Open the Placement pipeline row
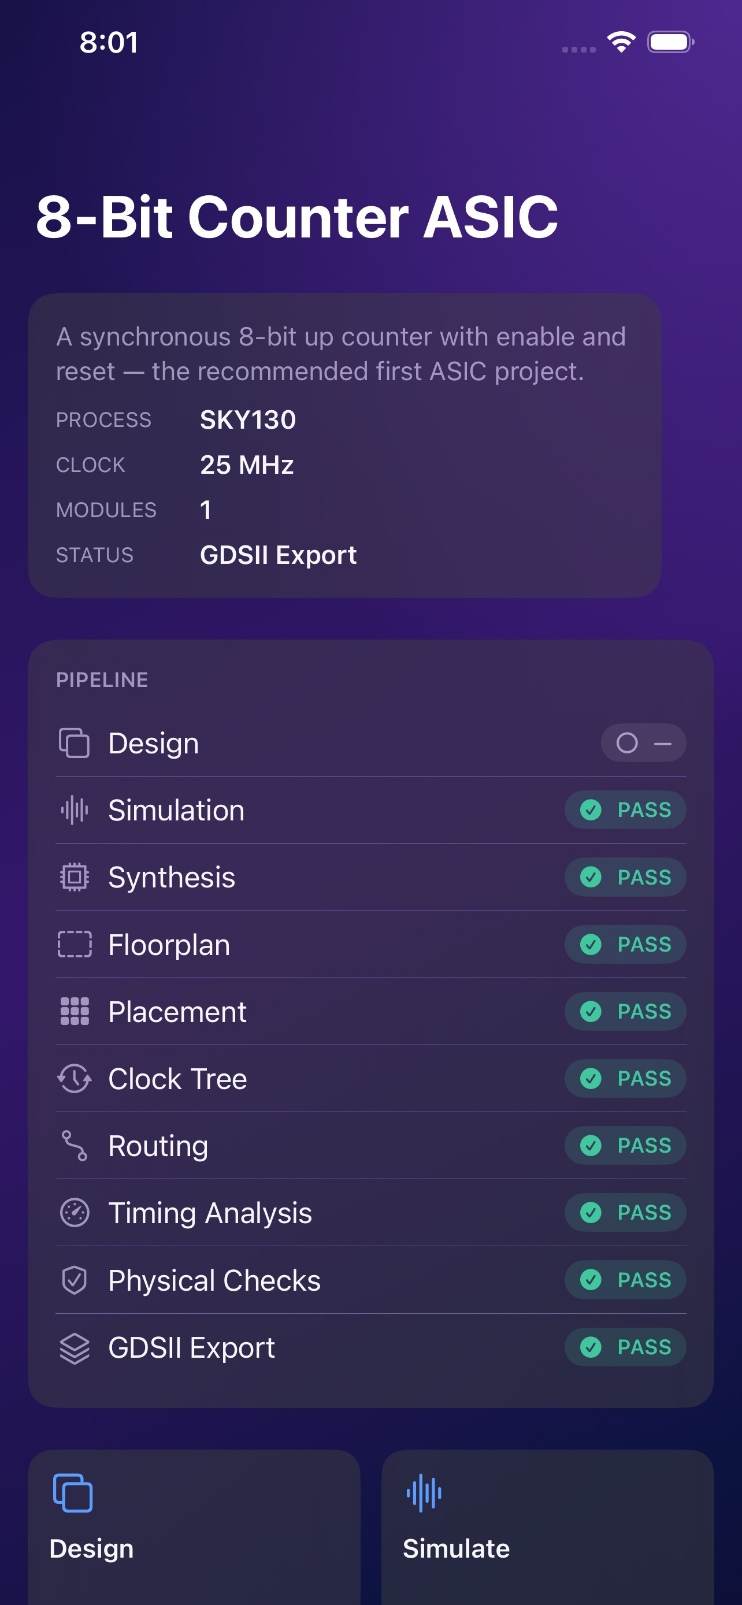Viewport: 742px width, 1605px height. 370,1011
